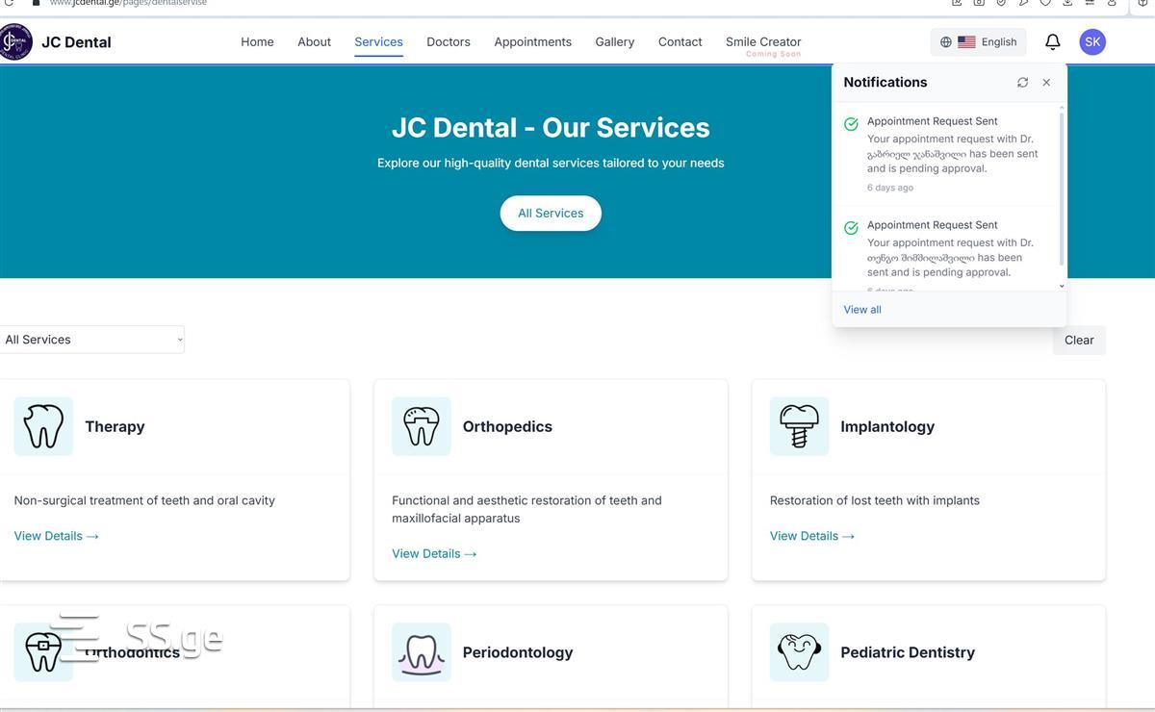Screen dimensions: 1155x712
Task: Open the SK user avatar menu
Action: coord(1092,41)
